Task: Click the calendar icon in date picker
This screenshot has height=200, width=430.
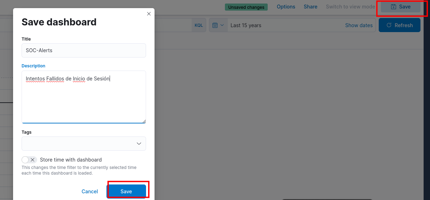Action: 215,25
